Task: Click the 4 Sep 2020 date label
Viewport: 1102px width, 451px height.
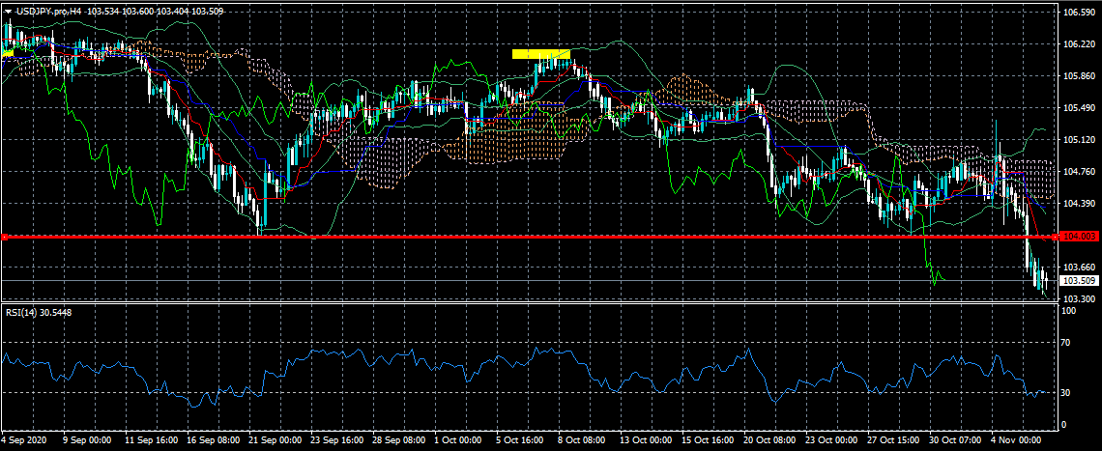Action: 25,439
